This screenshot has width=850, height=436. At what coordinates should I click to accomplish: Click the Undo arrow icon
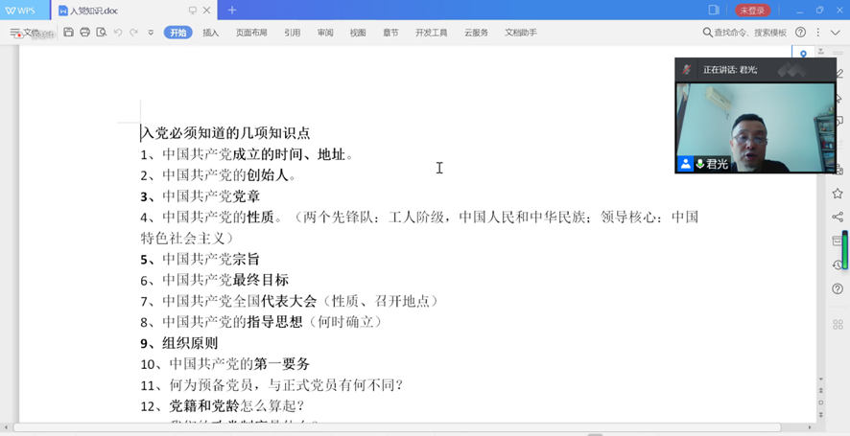(x=118, y=33)
